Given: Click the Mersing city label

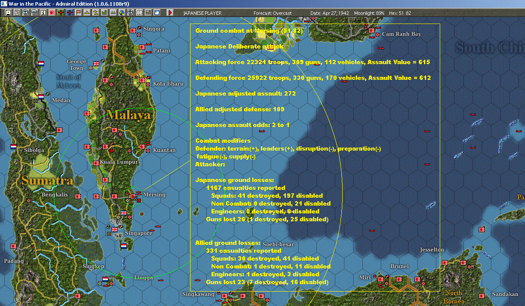Looking at the screenshot, I should click(154, 195).
